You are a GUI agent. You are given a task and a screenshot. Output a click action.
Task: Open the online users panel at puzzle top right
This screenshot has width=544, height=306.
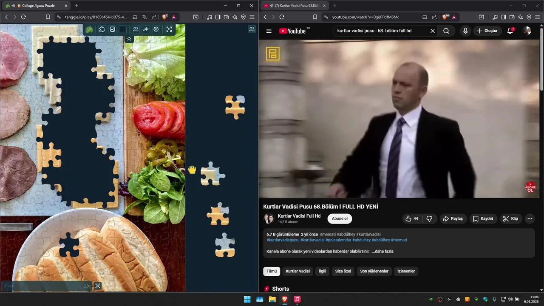[x=252, y=29]
